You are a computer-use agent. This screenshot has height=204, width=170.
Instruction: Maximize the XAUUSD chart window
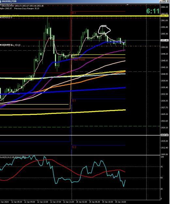click(164, 1)
